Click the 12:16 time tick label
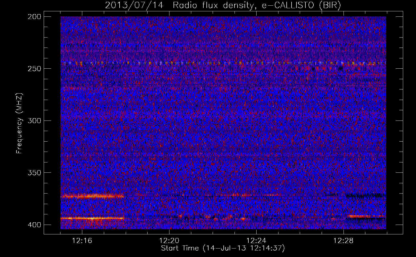Screen dimensions: 416x257 click(x=82, y=241)
